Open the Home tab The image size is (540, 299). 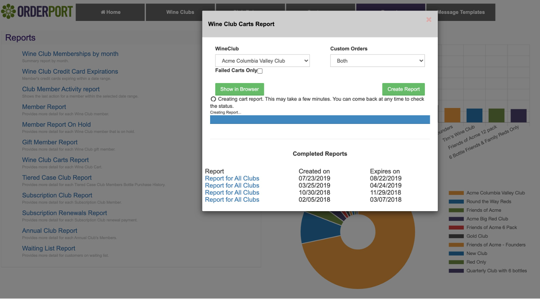pos(110,12)
